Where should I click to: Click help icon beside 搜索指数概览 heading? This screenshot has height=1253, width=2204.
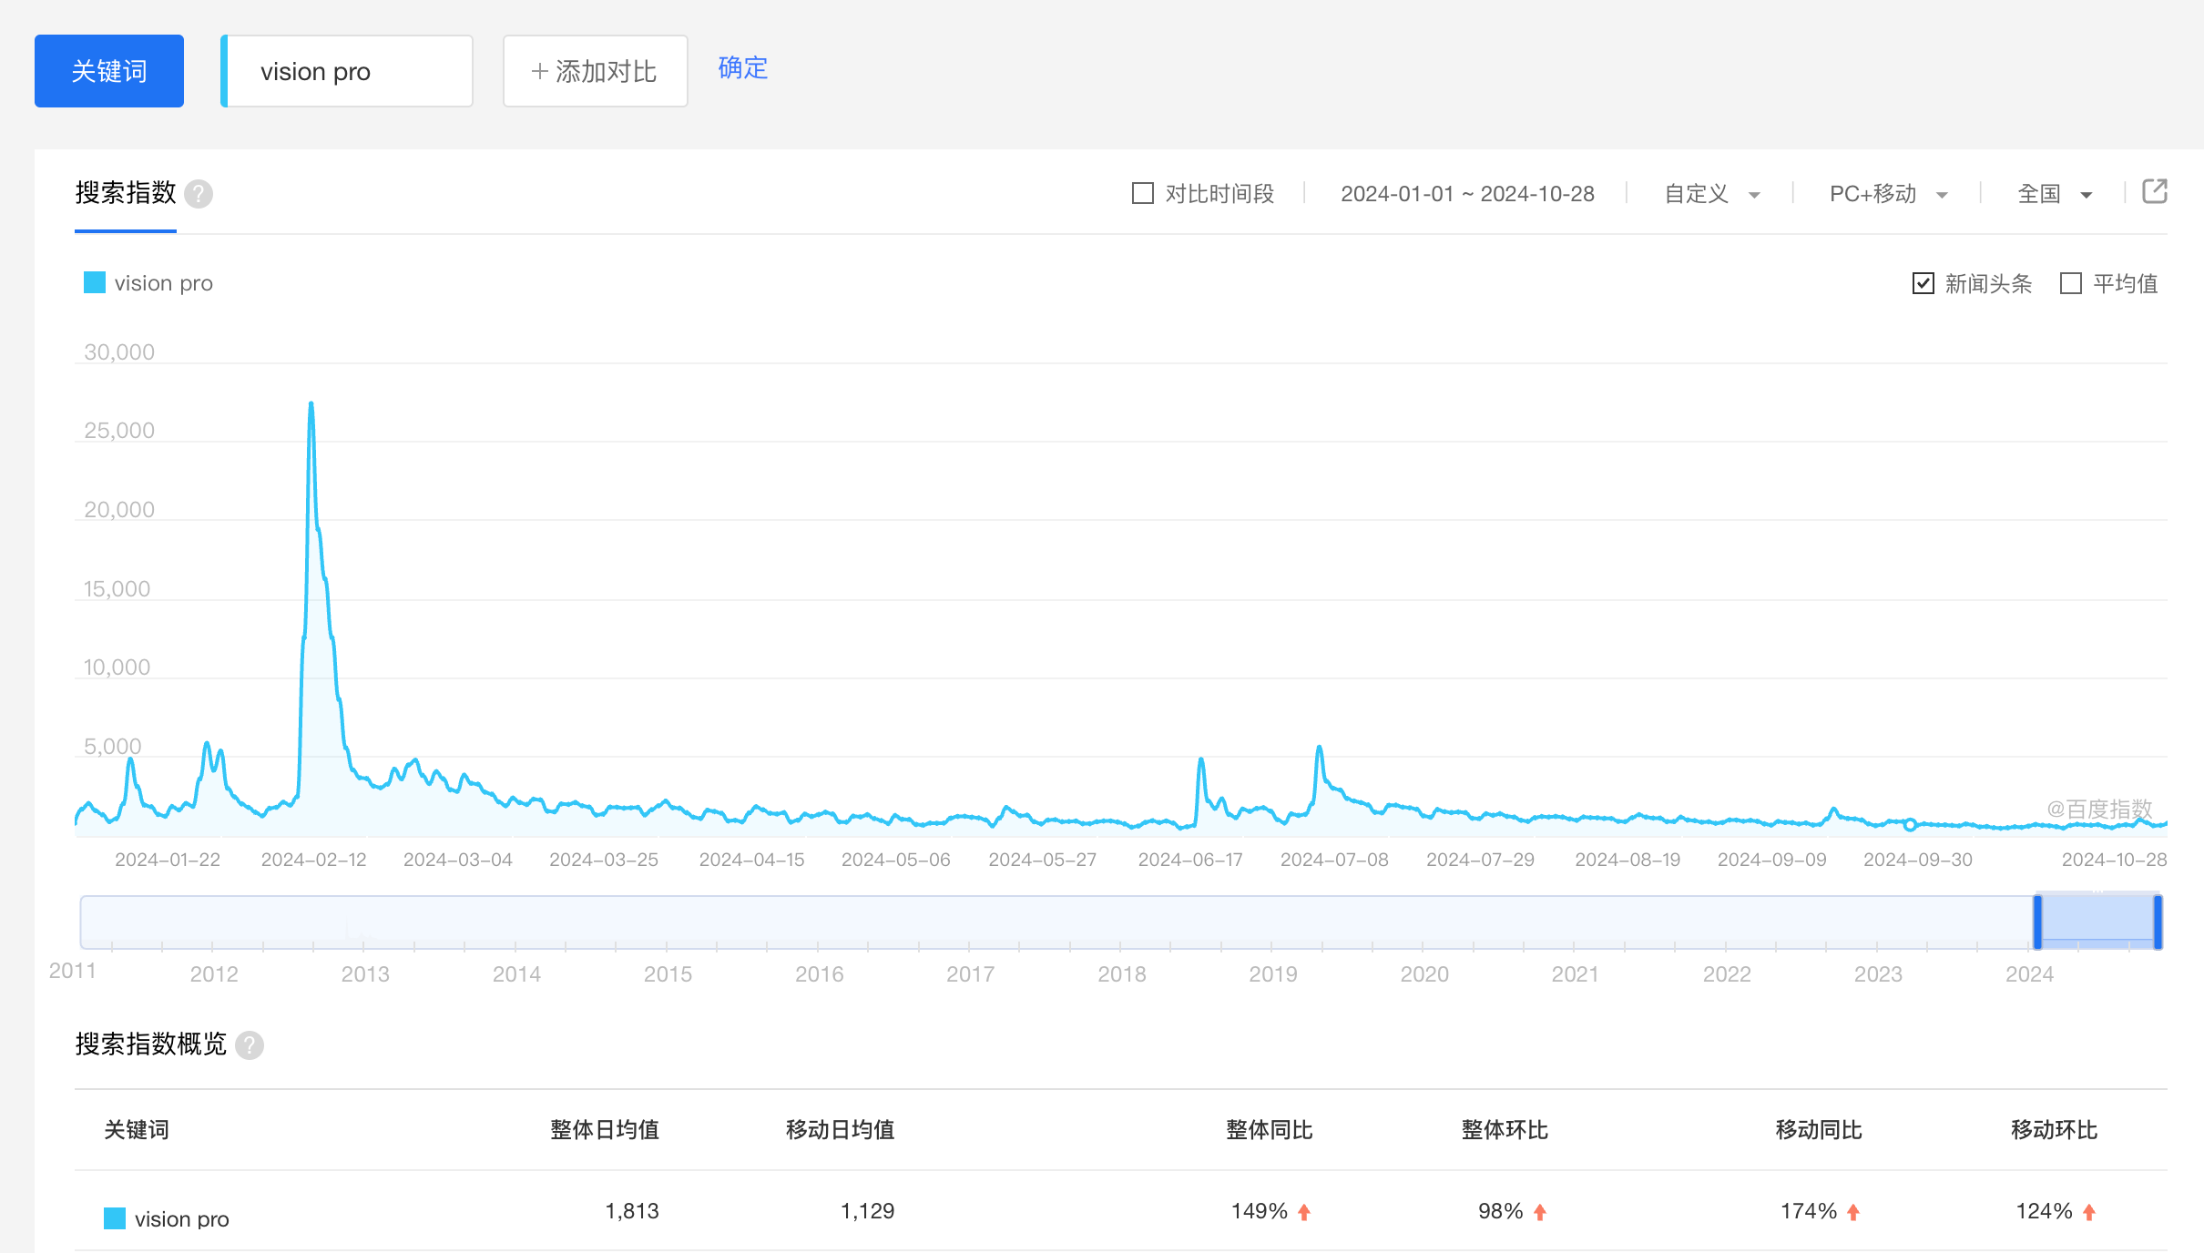[x=250, y=1045]
